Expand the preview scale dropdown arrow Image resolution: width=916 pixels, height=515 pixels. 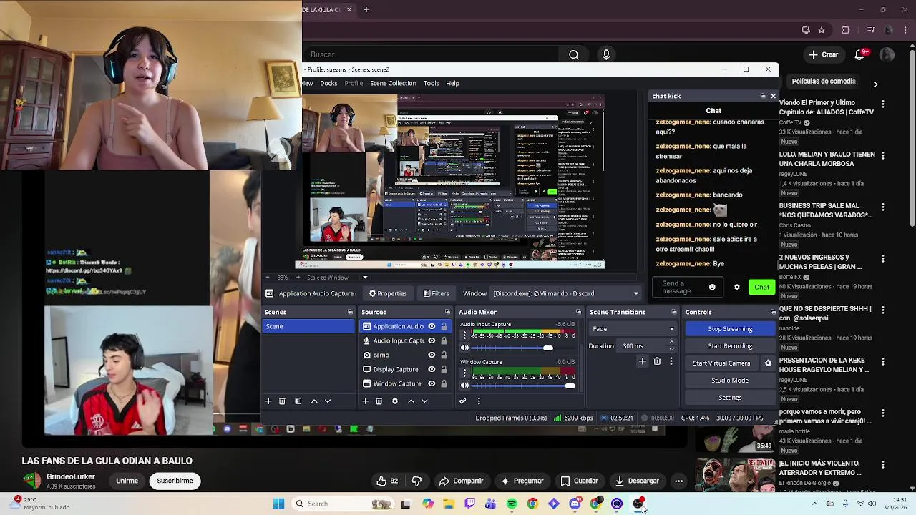365,278
